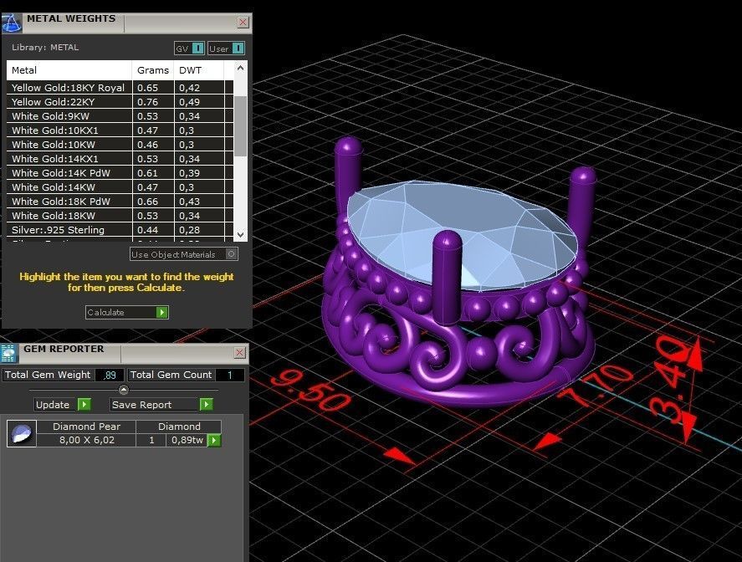
Task: Select White Gold:10KW row
Action: pyautogui.click(x=120, y=145)
